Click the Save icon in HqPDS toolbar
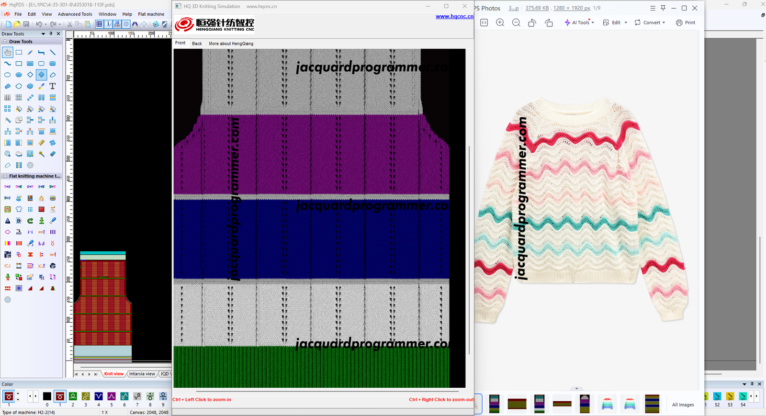The height and width of the screenshot is (416, 766). coord(26,24)
